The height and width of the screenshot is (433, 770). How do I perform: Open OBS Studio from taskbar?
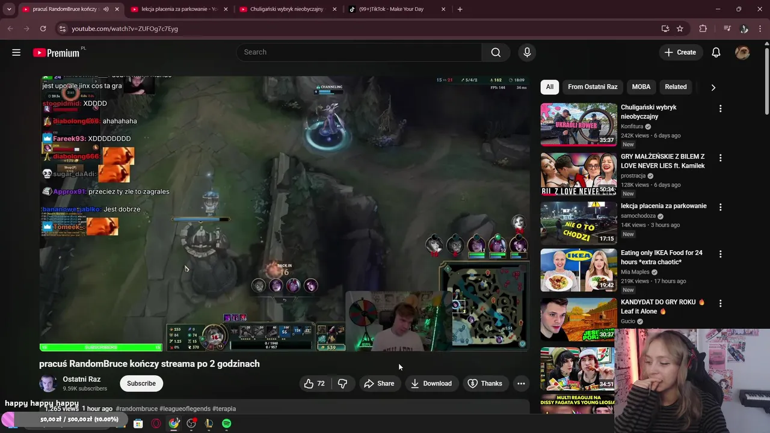[x=191, y=423]
